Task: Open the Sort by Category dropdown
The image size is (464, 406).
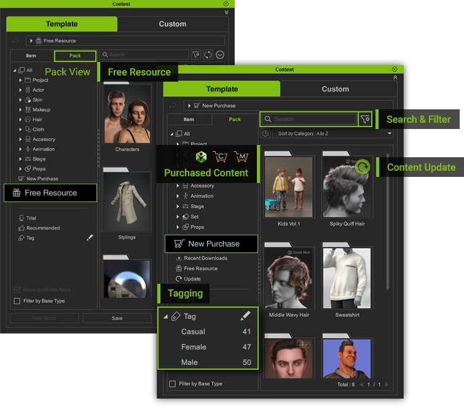Action: tap(332, 133)
